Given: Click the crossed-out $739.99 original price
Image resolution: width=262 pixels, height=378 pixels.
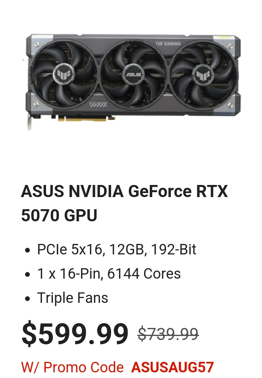Looking at the screenshot, I should 168,334.
